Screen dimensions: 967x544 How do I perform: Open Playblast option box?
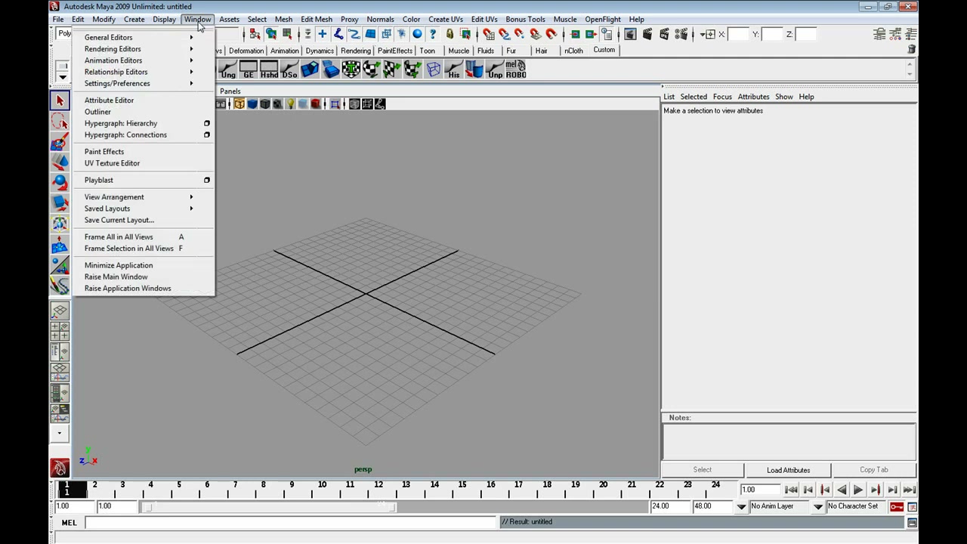pyautogui.click(x=206, y=180)
